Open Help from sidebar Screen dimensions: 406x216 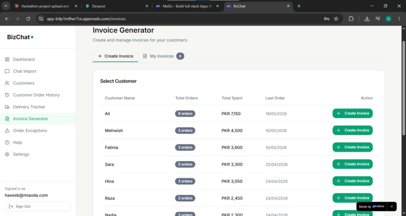[38, 143]
